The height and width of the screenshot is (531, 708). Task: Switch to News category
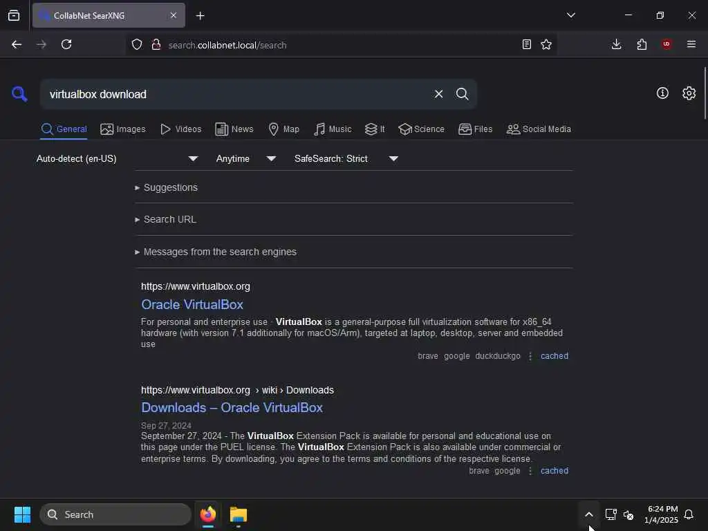tap(234, 129)
